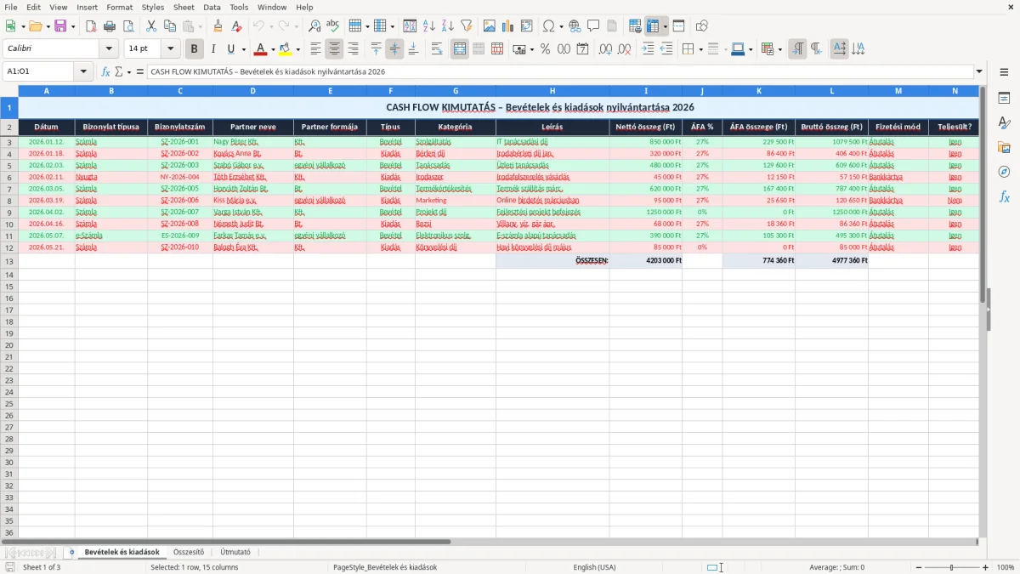1020x574 pixels.
Task: Toggle Wrap Text
Action: [x=437, y=49]
